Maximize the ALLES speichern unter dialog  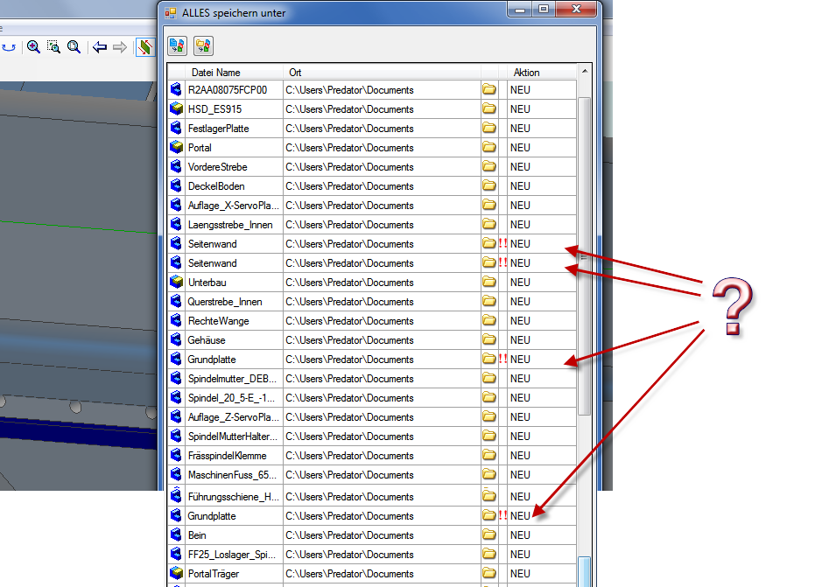(544, 9)
